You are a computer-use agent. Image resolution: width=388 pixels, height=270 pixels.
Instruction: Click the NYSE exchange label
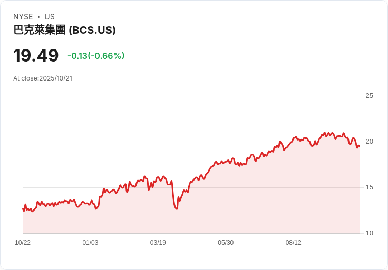24,17
